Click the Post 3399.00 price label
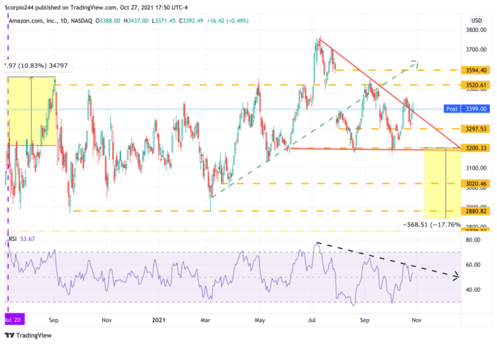 coord(465,109)
